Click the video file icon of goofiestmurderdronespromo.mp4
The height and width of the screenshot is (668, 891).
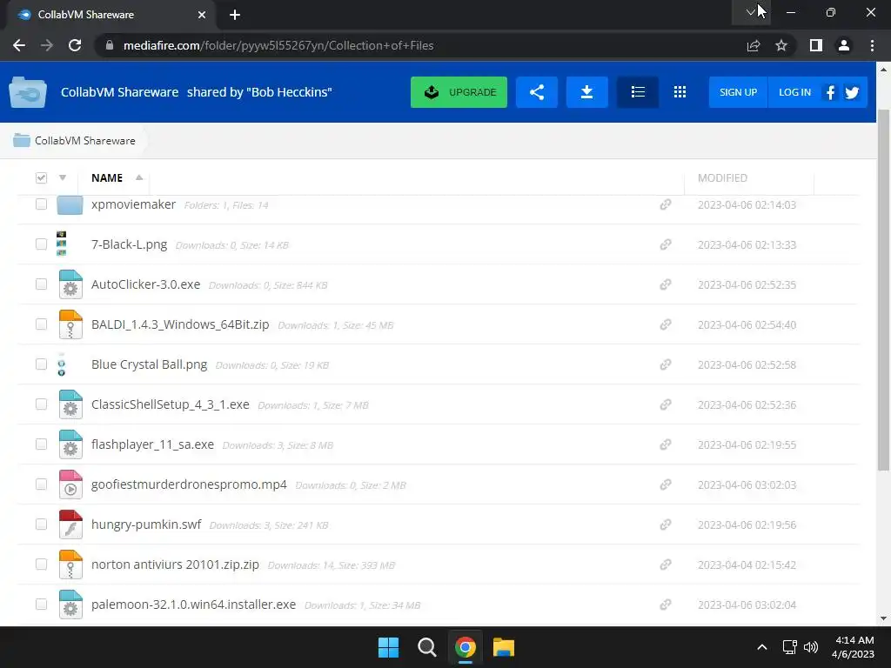coord(70,484)
